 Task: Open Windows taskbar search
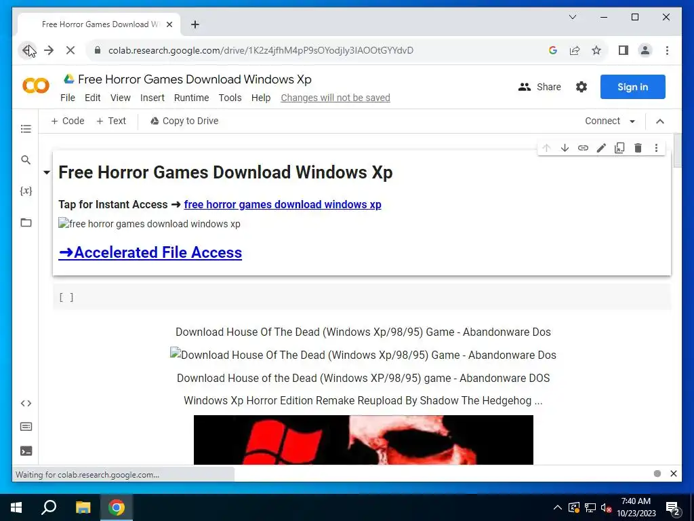(x=49, y=507)
